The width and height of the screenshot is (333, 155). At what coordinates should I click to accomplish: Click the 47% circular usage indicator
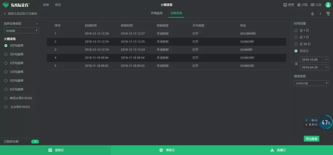point(325,122)
